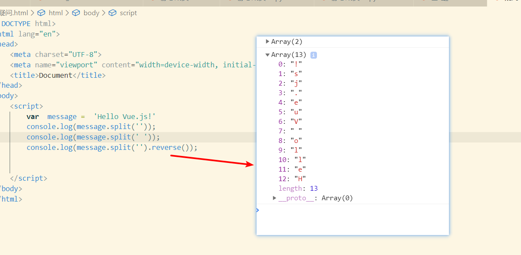Click array entry 3: "."

tap(290, 93)
